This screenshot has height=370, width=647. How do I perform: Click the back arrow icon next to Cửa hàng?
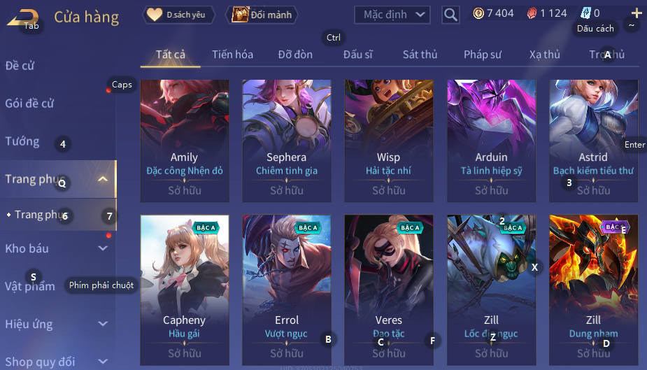(x=22, y=17)
